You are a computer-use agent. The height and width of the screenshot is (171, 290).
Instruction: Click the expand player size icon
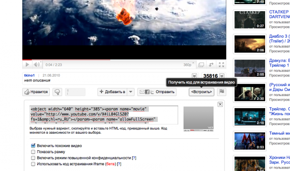pos(211,65)
